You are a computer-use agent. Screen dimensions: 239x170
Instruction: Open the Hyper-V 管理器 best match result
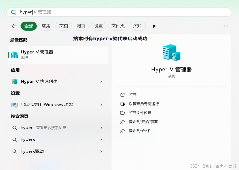pos(58,55)
